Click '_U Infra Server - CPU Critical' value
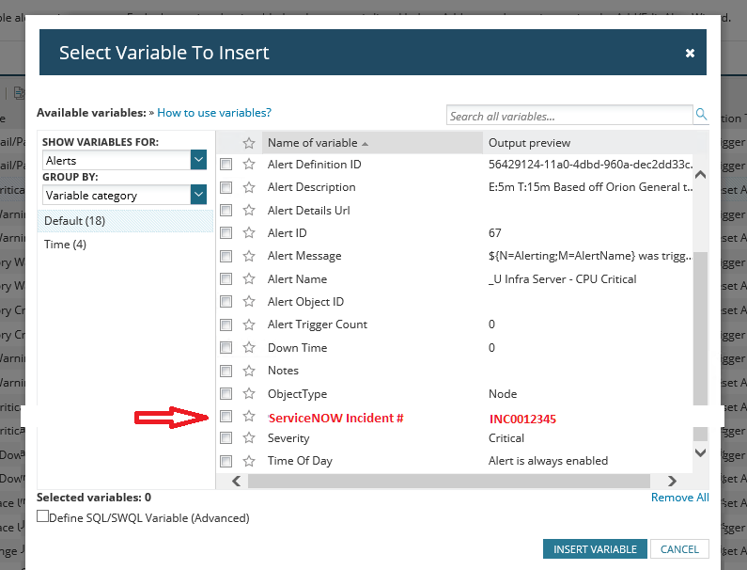Image resolution: width=747 pixels, height=570 pixels. click(562, 279)
